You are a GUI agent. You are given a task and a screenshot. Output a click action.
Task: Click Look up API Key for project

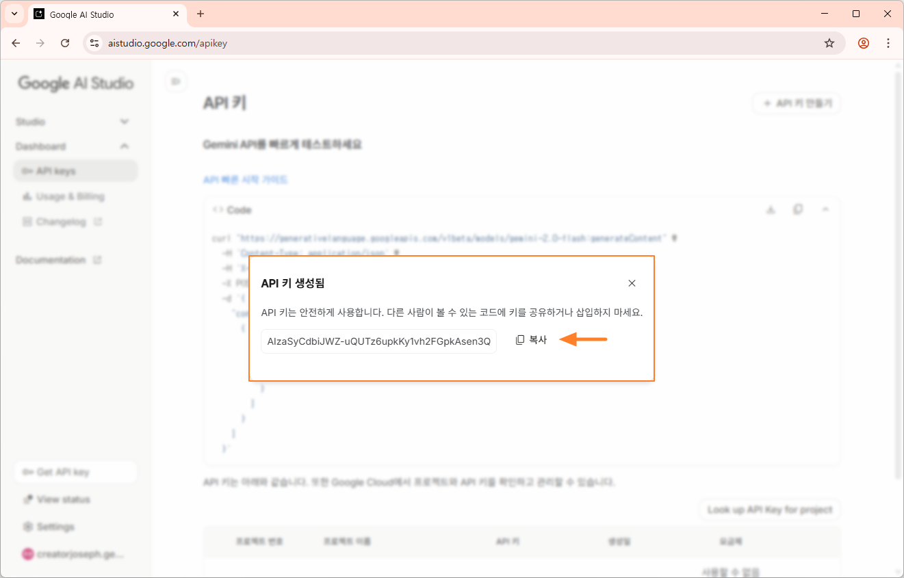click(770, 510)
